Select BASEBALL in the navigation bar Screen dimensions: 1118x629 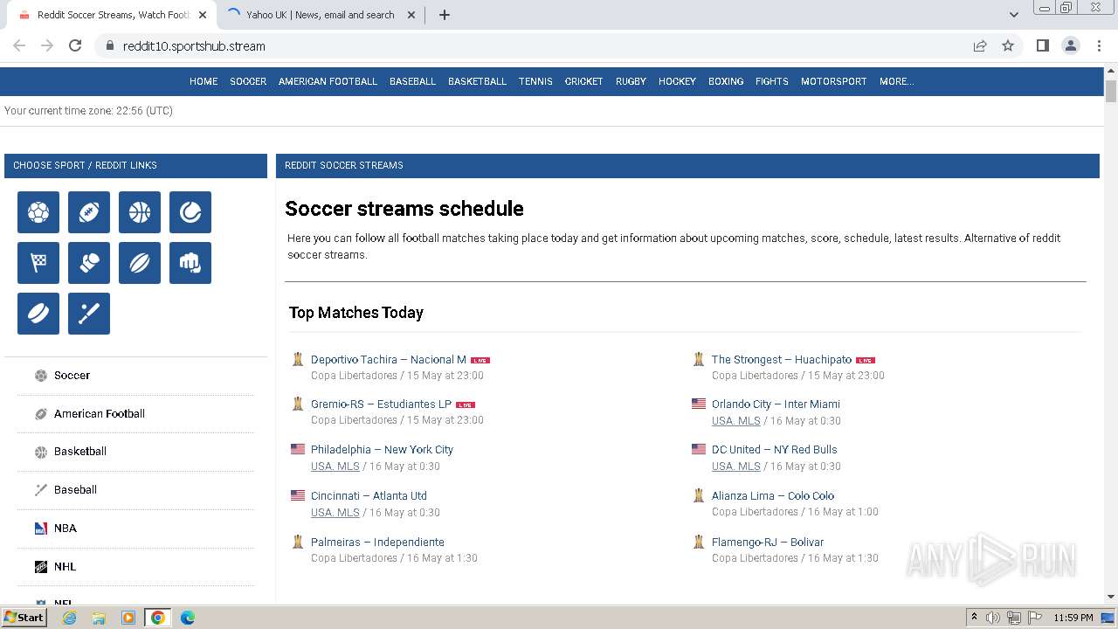pyautogui.click(x=412, y=81)
